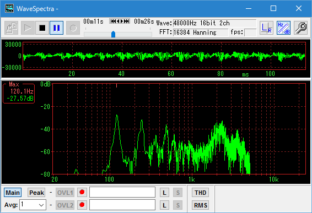Click the skip/seek arrows control

(x=120, y=21)
